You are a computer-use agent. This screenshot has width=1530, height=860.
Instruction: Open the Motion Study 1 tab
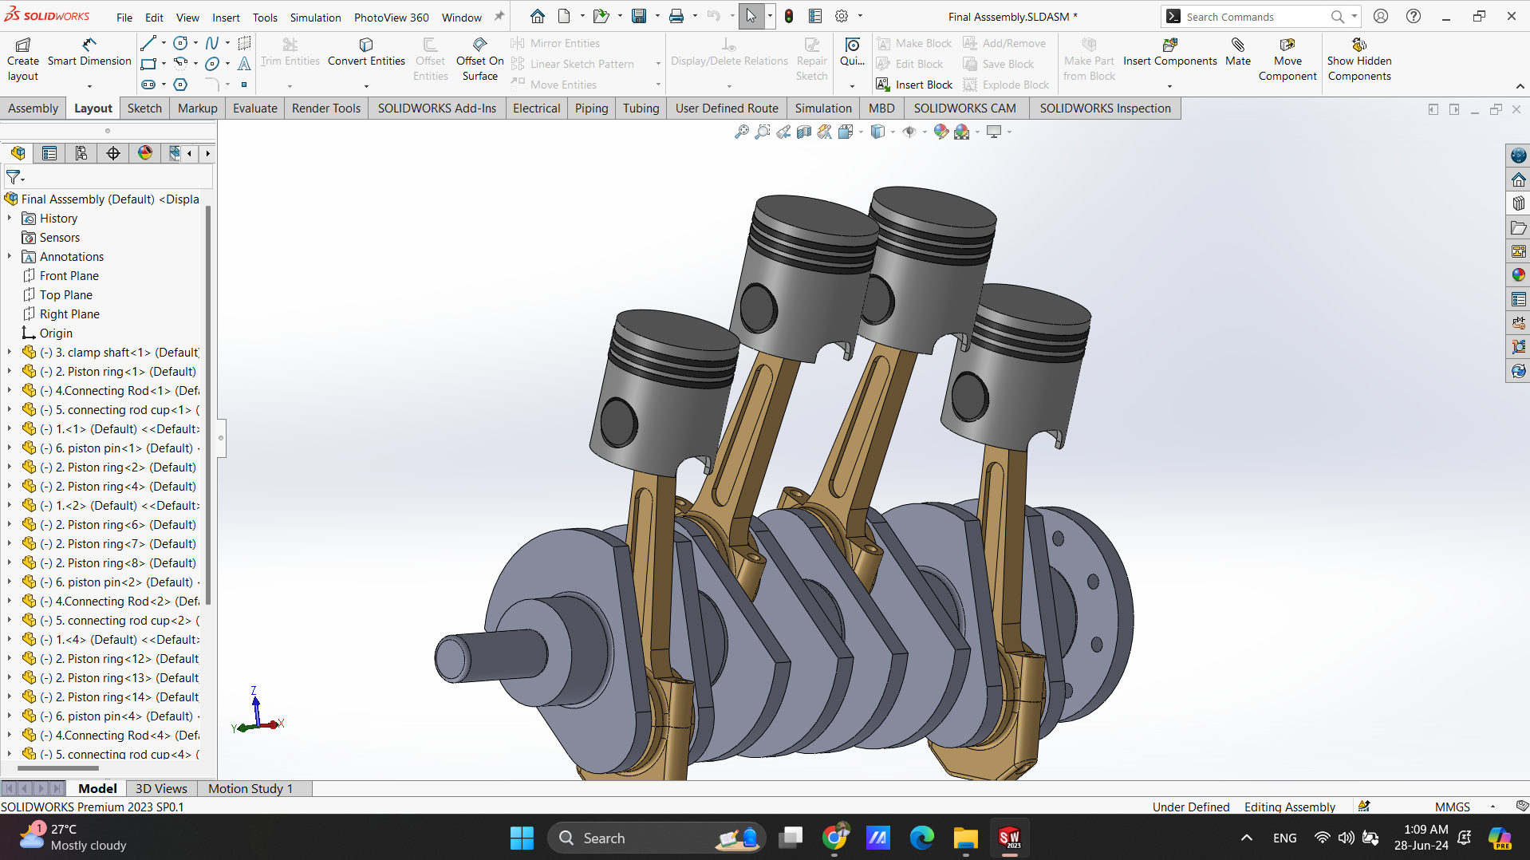pyautogui.click(x=250, y=788)
